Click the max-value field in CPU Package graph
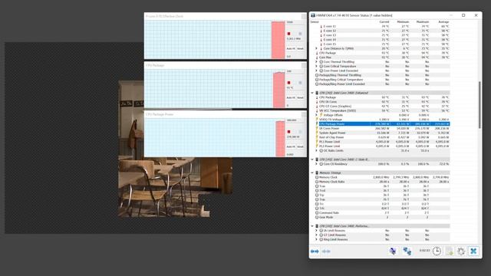This screenshot has height=276, width=491. (x=295, y=71)
